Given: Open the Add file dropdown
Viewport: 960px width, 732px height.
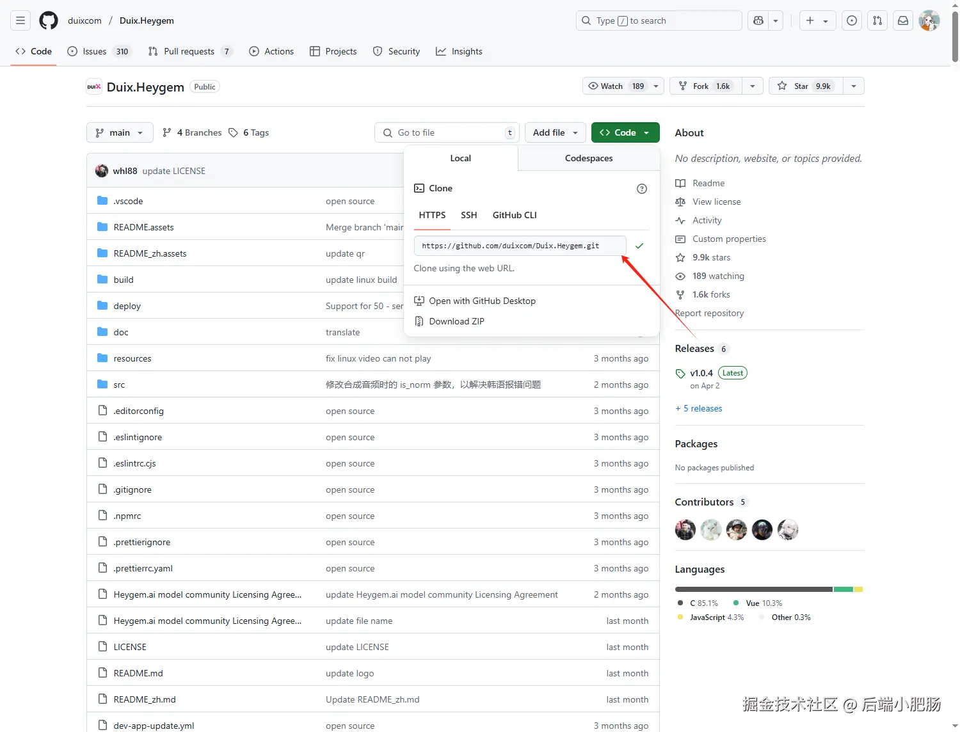Looking at the screenshot, I should 556,132.
